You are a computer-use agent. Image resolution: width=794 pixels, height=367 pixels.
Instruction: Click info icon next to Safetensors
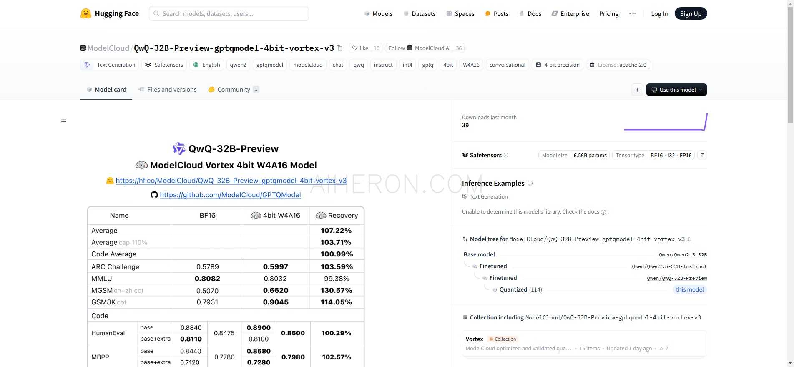tap(506, 155)
